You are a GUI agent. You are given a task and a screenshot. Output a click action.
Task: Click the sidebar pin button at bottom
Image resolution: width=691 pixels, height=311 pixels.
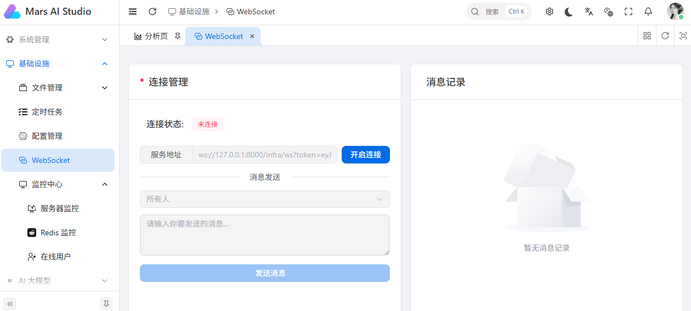point(106,303)
